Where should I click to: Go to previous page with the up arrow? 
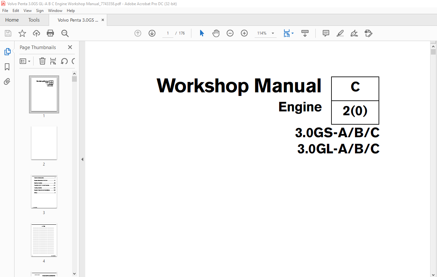(138, 33)
